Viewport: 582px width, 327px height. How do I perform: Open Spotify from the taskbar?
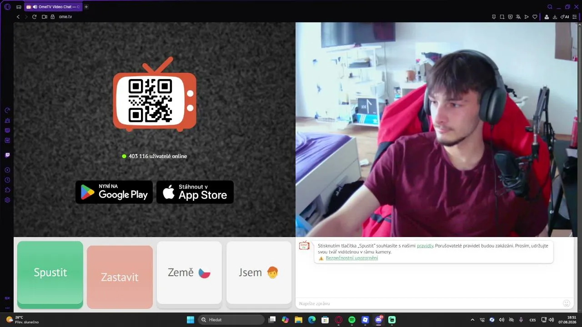point(351,320)
